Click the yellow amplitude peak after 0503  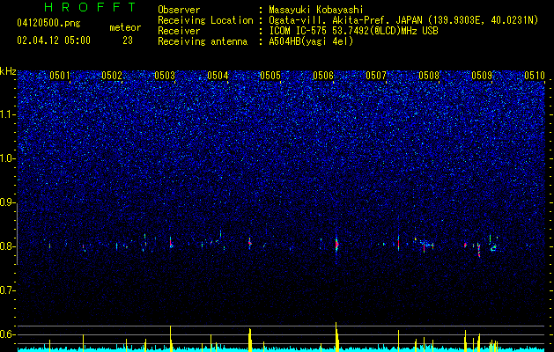tap(171, 338)
